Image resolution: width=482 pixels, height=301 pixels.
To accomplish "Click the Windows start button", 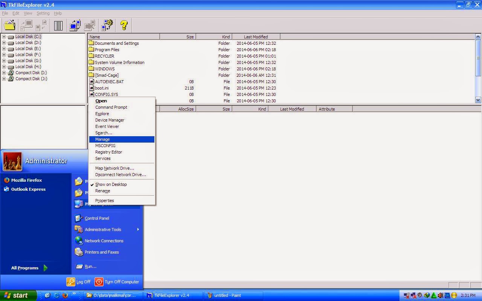I will pyautogui.click(x=18, y=295).
